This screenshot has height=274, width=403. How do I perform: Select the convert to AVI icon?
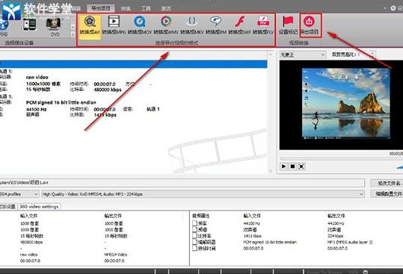click(90, 22)
